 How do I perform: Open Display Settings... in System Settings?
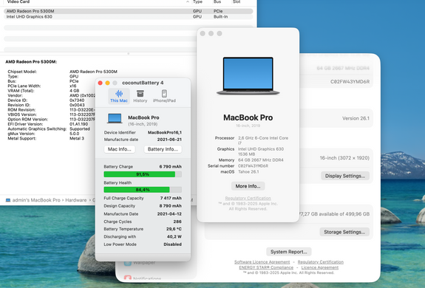(345, 176)
